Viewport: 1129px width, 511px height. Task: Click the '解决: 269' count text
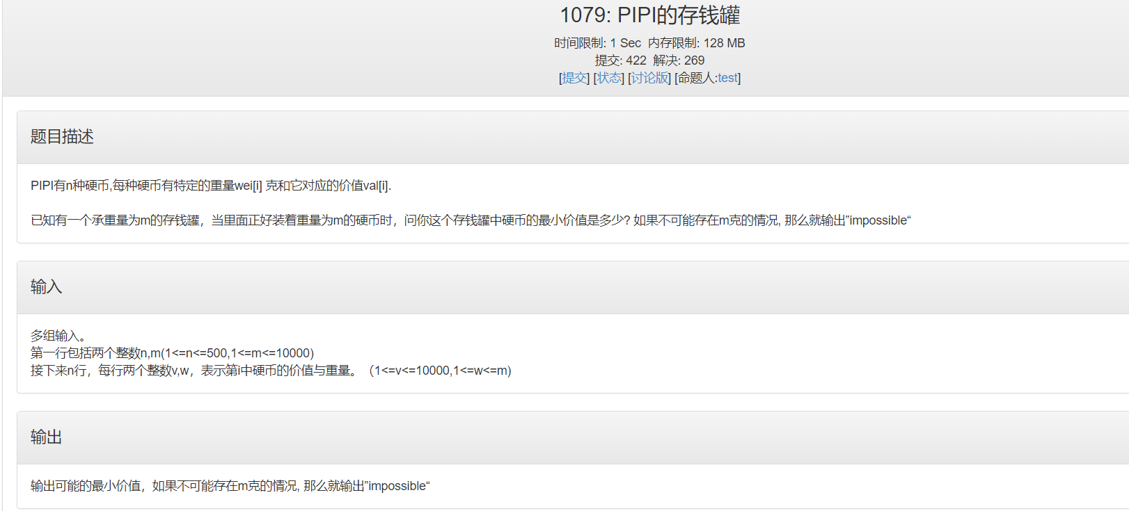tap(679, 60)
